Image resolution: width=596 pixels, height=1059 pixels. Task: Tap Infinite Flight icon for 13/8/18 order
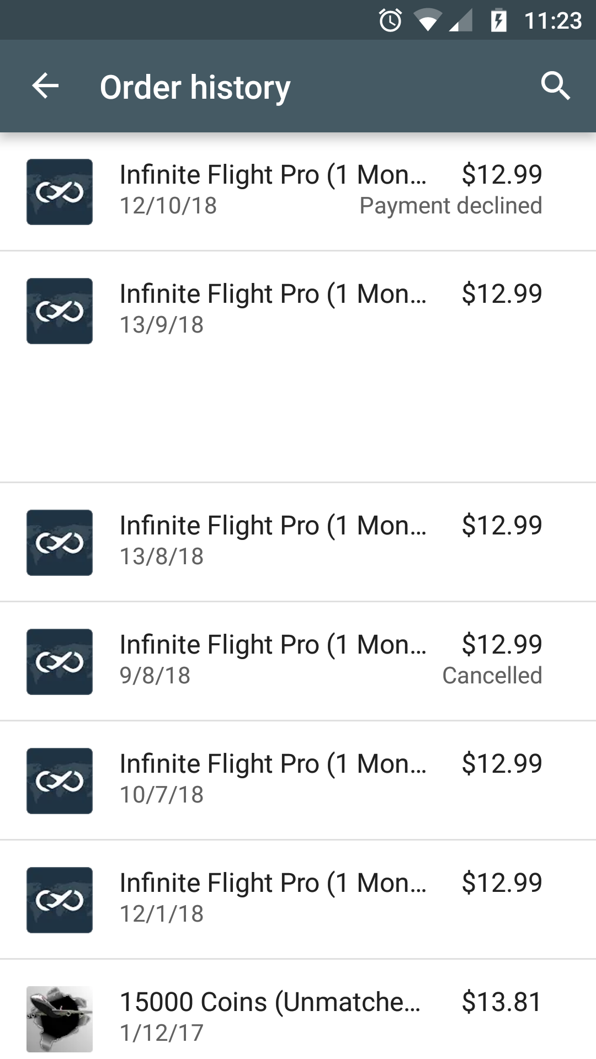point(60,543)
